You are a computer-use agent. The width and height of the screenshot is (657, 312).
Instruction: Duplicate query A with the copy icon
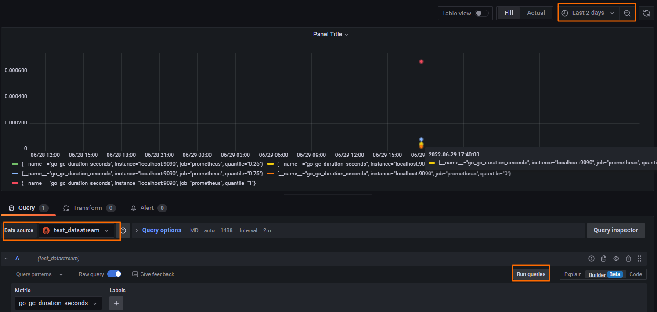604,259
